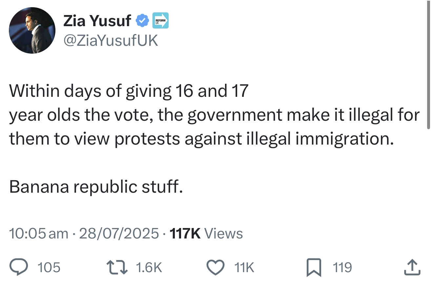
Task: Click the 119 bookmarks count
Action: (342, 268)
